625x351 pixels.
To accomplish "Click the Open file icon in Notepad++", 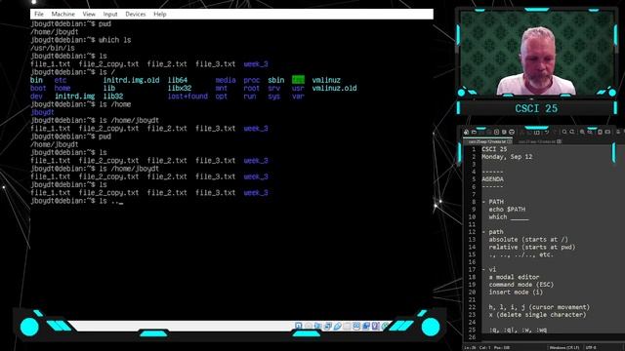I will [x=474, y=132].
